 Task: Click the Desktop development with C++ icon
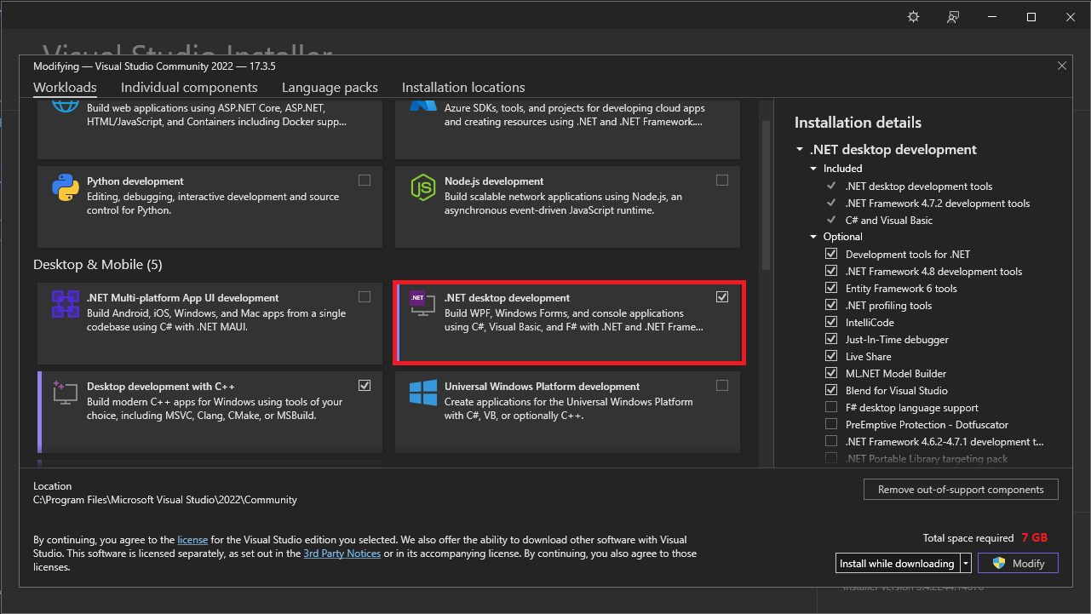65,392
